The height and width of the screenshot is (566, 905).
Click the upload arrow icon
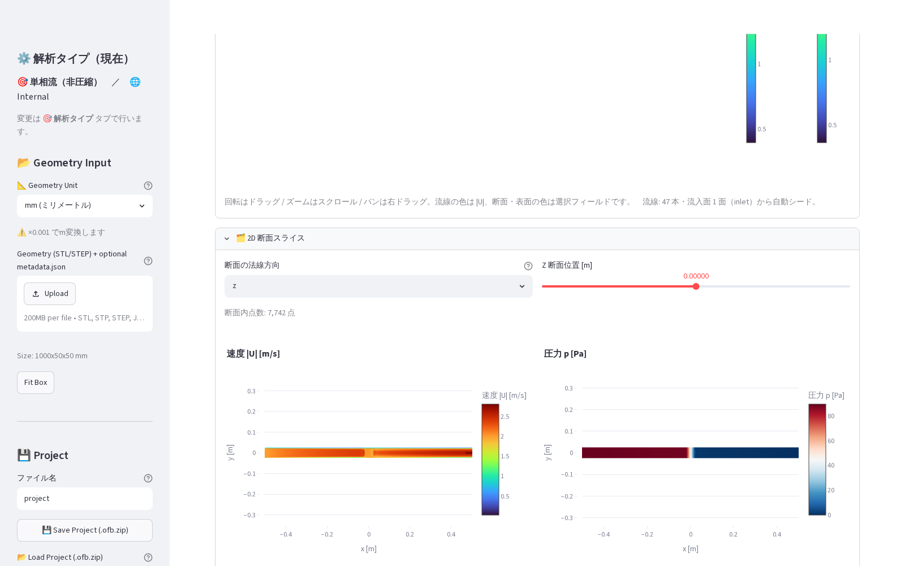click(x=36, y=294)
